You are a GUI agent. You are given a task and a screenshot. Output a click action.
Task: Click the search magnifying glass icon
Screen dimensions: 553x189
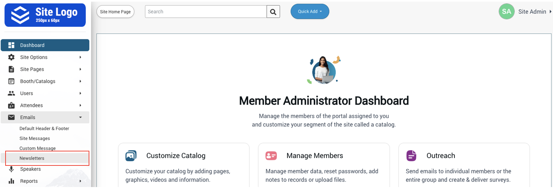click(273, 12)
